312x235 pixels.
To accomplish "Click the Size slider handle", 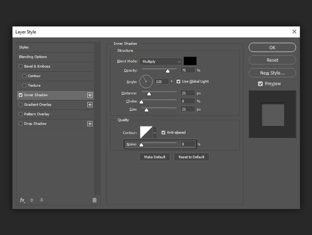I will pos(147,110).
